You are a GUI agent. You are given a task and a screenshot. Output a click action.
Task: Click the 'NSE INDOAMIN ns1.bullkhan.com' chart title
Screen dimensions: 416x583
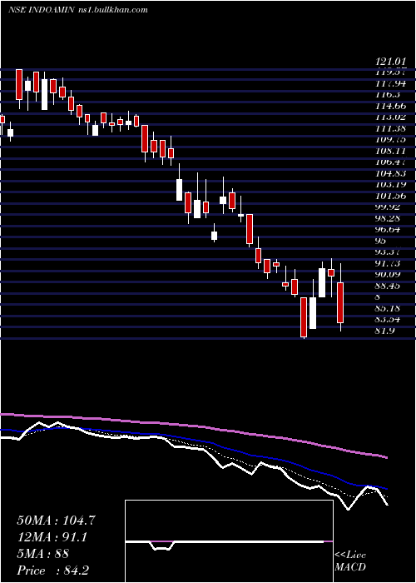[78, 10]
